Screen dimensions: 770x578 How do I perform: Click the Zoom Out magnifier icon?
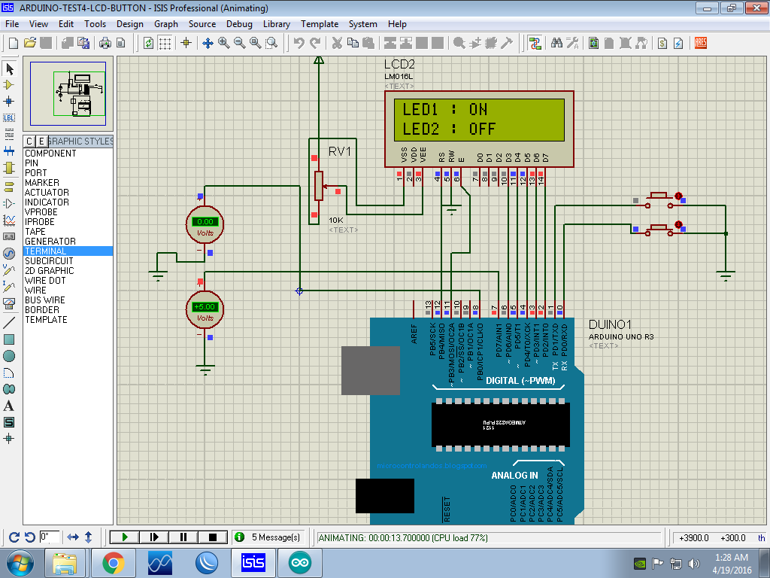[x=240, y=43]
